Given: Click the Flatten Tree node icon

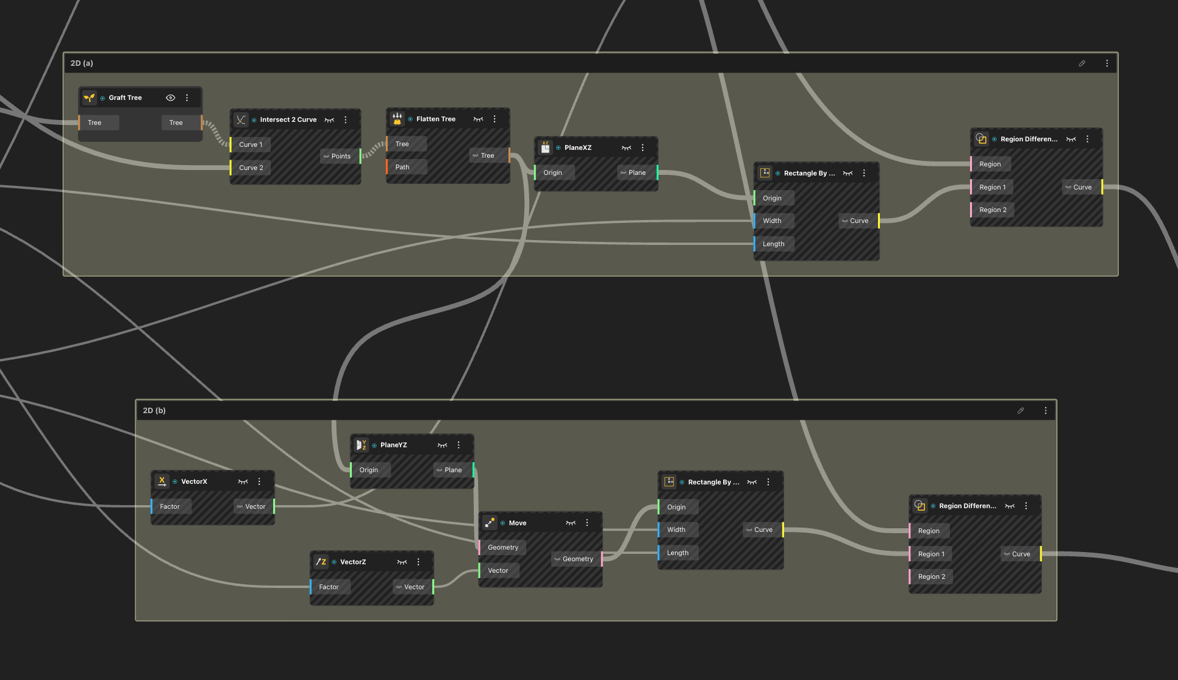Looking at the screenshot, I should tap(397, 119).
